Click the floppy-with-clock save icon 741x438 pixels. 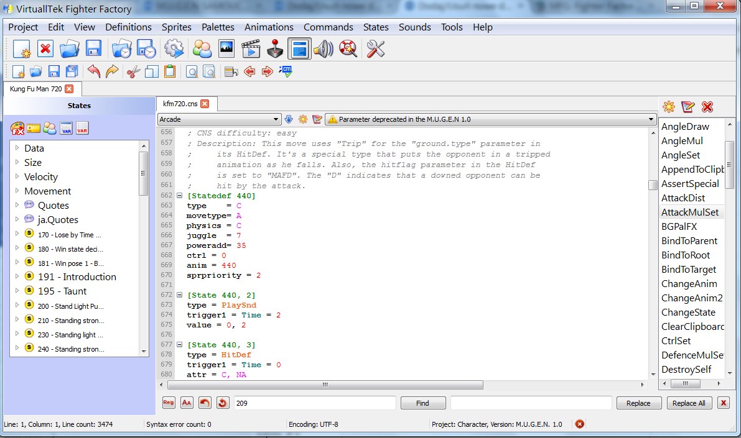[146, 49]
